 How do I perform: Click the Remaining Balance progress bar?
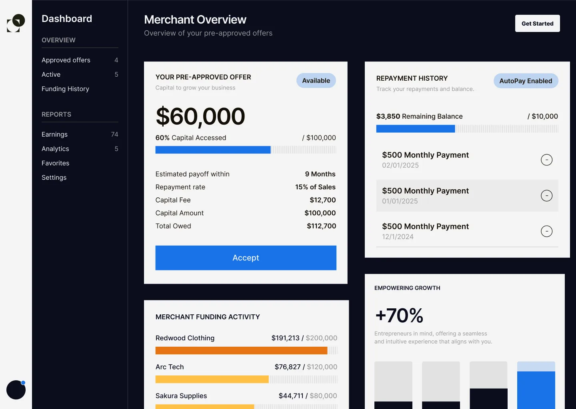467,129
